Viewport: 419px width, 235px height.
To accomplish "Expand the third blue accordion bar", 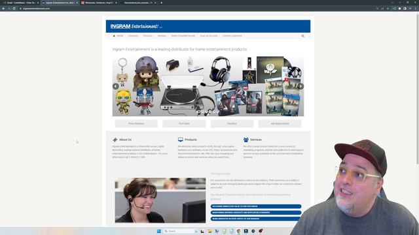I will (256, 219).
